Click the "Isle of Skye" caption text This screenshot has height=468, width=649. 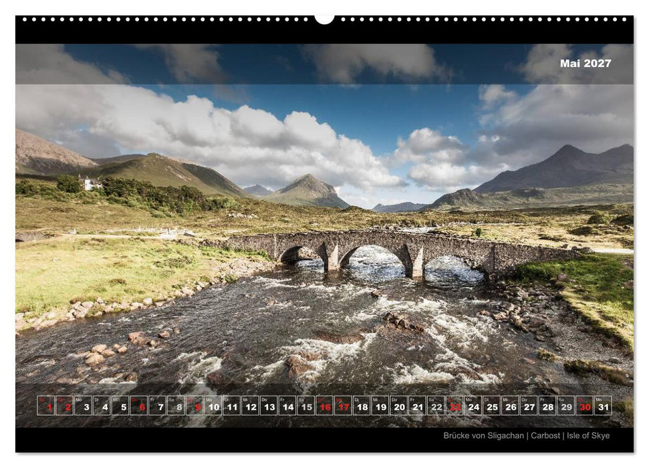tap(588, 436)
